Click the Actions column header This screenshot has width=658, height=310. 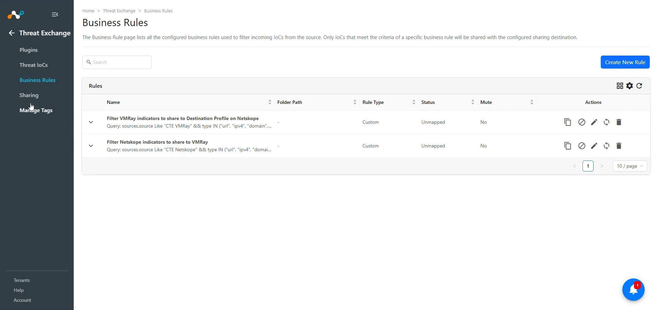pos(593,102)
